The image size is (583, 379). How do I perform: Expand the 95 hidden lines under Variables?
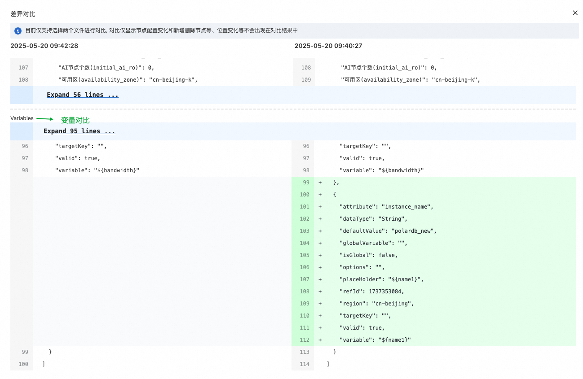[x=79, y=131]
